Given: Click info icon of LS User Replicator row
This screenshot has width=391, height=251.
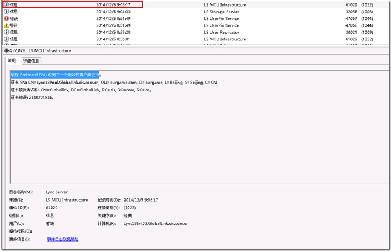Looking at the screenshot, I should (7, 32).
